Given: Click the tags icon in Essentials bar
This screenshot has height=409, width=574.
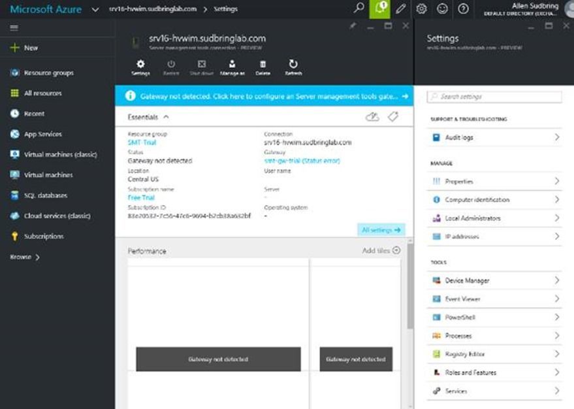Looking at the screenshot, I should click(x=393, y=117).
